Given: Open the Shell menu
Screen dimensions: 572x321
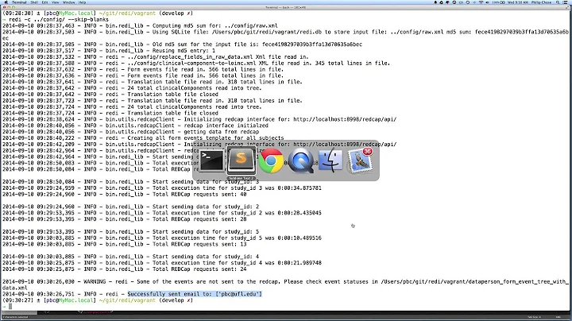Looking at the screenshot, I should click(x=34, y=2).
